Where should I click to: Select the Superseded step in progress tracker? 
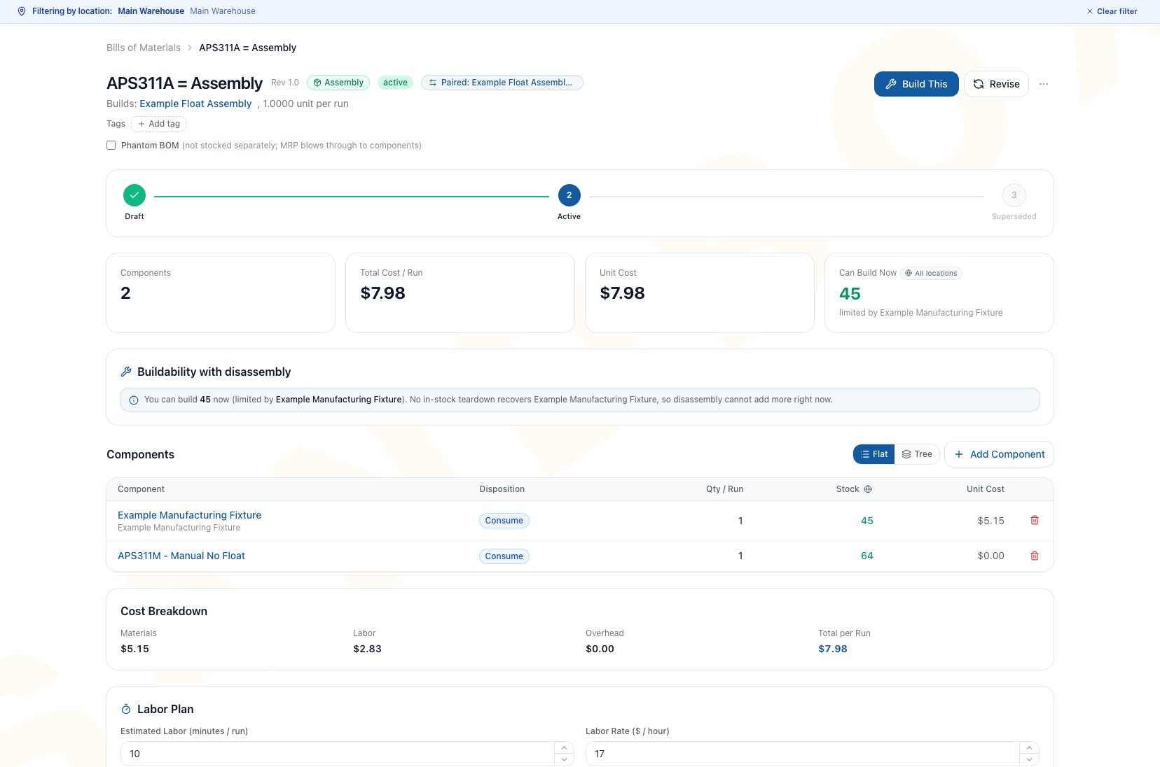[x=1014, y=195]
